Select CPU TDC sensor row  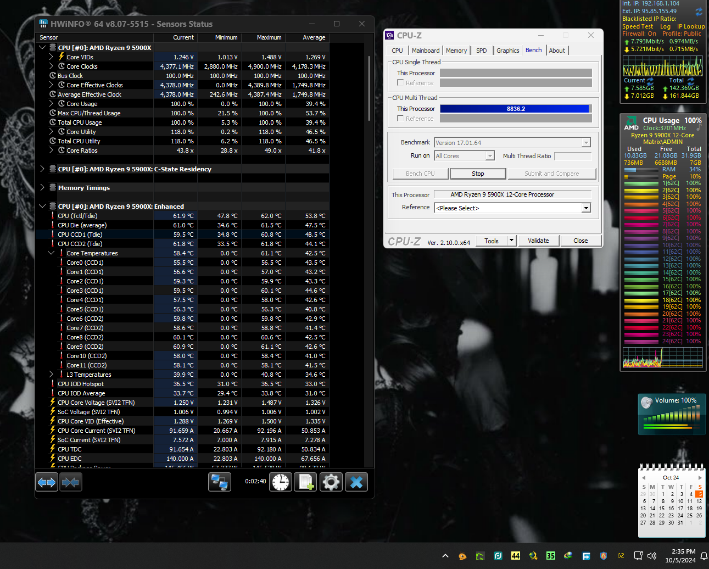pos(182,449)
